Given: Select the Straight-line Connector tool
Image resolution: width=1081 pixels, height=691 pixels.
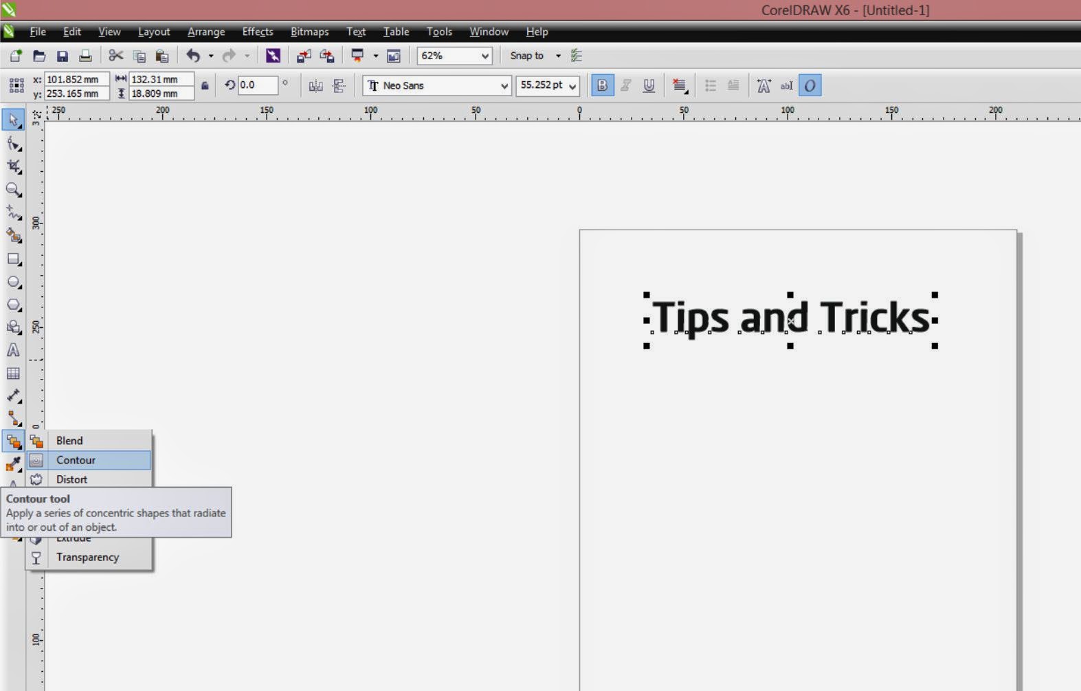Looking at the screenshot, I should coord(13,419).
